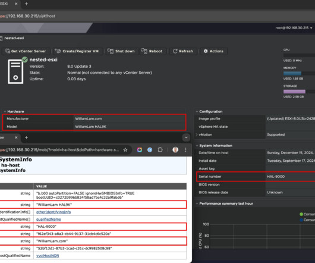The width and height of the screenshot is (315, 263).
Task: Click the State Normal status text
Action: (109, 73)
